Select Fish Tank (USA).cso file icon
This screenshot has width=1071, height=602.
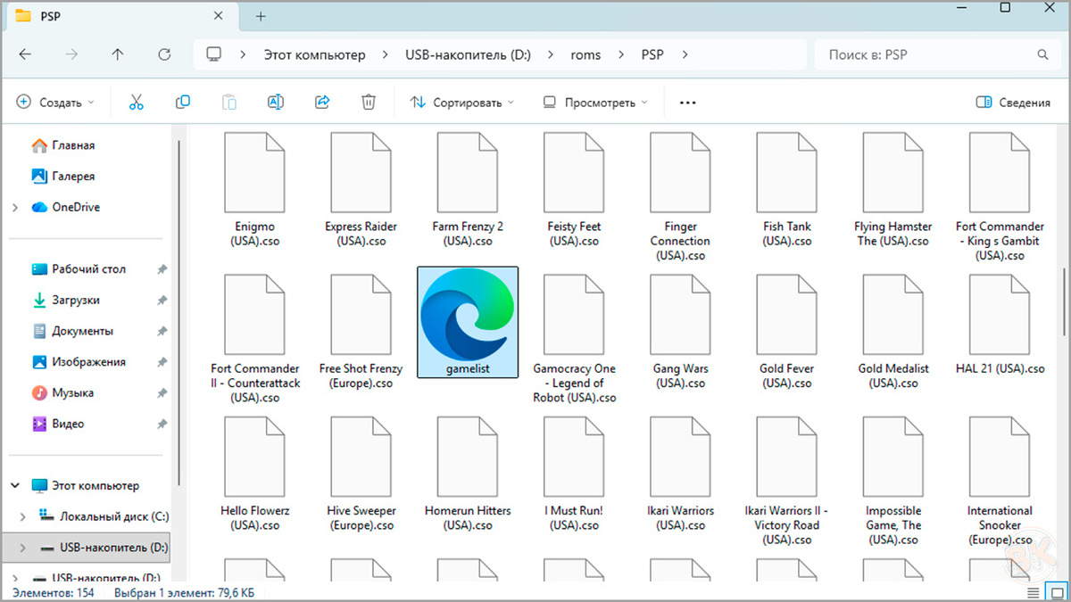coord(786,172)
